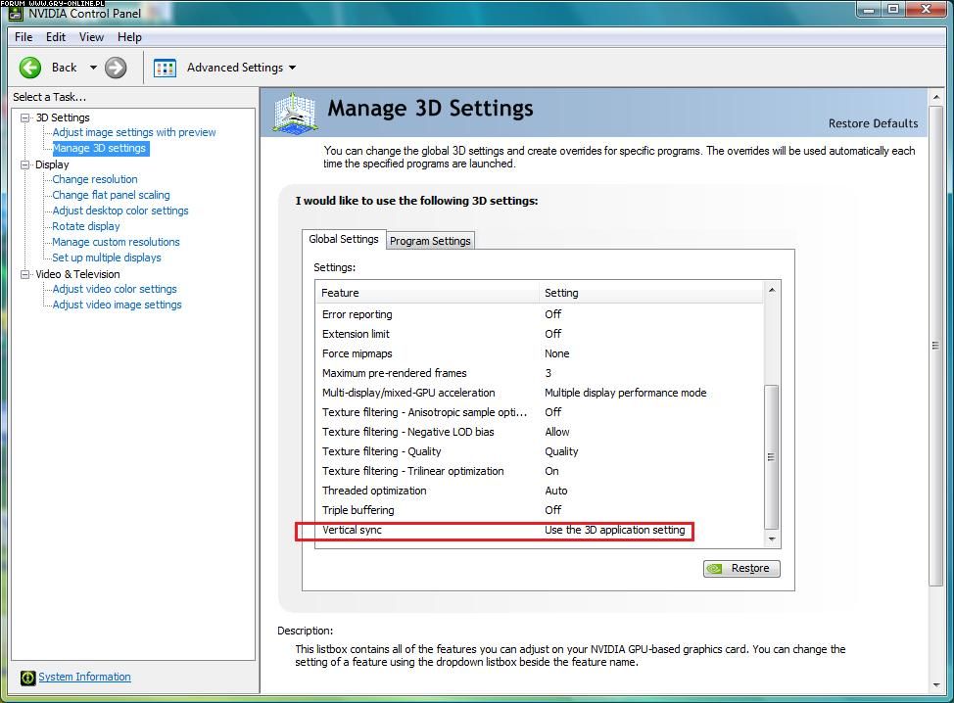Click 'Use the 3D application setting' value
Screen dimensions: 954x703
pos(614,530)
